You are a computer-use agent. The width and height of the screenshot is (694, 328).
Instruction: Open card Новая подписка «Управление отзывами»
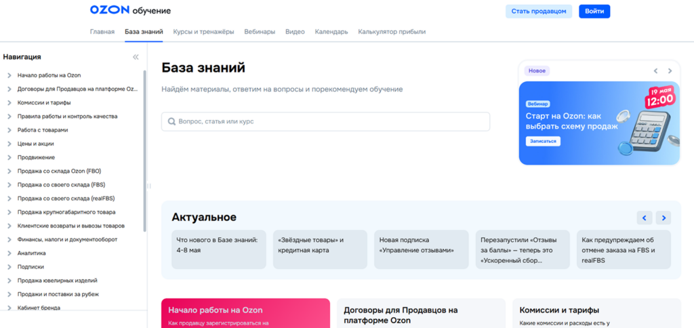click(421, 249)
